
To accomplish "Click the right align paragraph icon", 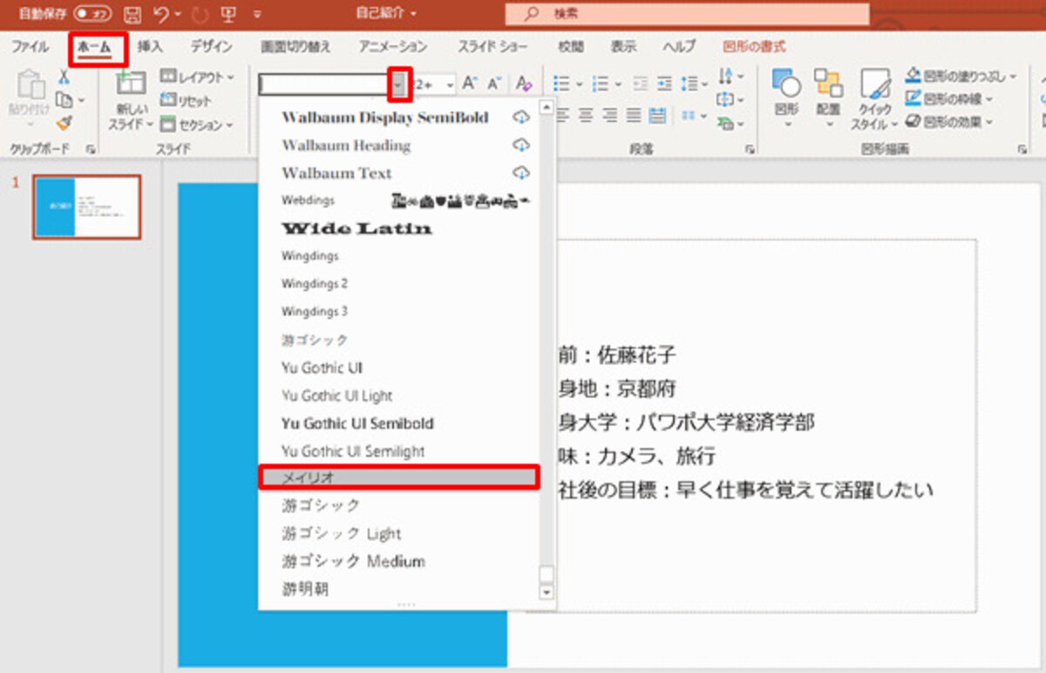I will pyautogui.click(x=610, y=115).
